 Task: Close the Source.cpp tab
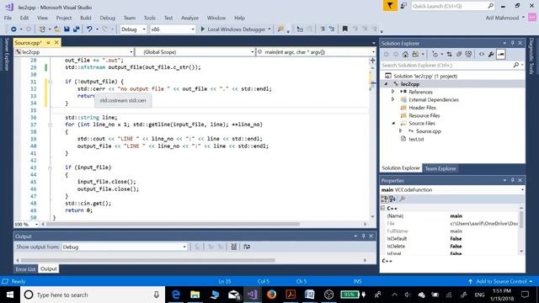56,43
